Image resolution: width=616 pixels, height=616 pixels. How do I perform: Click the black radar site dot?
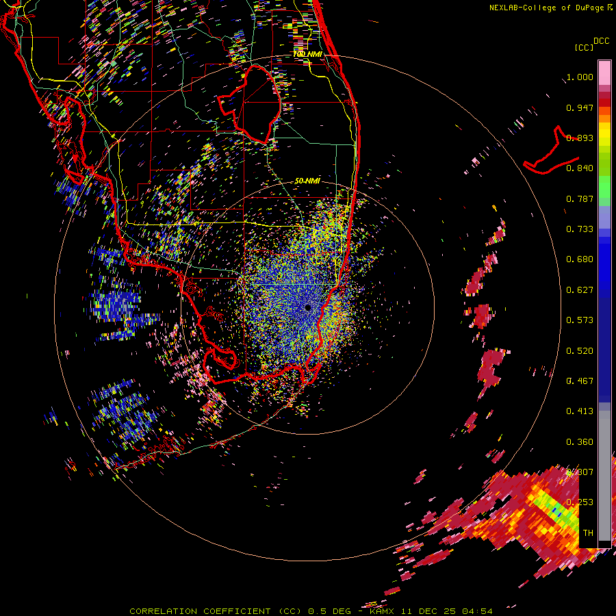308,307
